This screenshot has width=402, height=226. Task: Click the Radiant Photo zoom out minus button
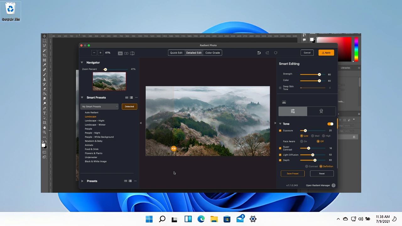[94, 53]
